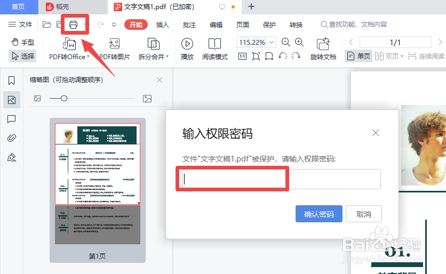The image size is (446, 274).
Task: Switch to the 保护 tab
Action: click(x=269, y=25)
